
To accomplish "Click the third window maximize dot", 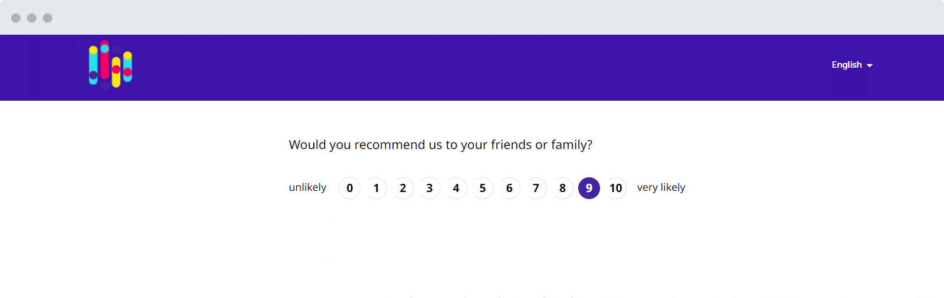I will click(48, 18).
